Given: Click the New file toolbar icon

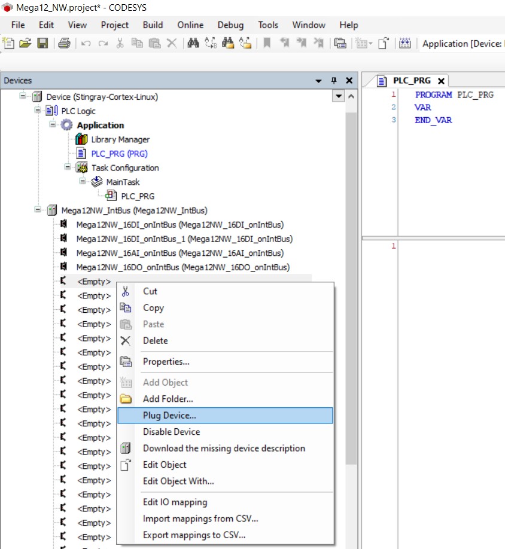Looking at the screenshot, I should pos(8,43).
